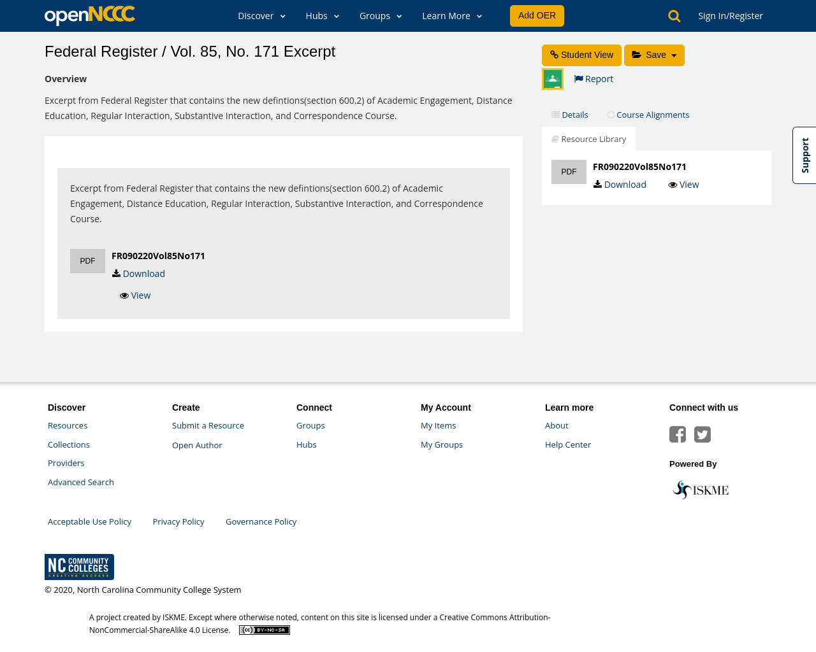Open the Details tab
This screenshot has width=816, height=652.
569,113
